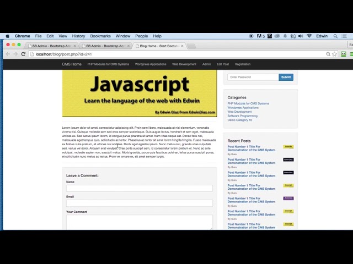
Task: Click the browser forward arrow
Action: pyautogui.click(x=15, y=54)
